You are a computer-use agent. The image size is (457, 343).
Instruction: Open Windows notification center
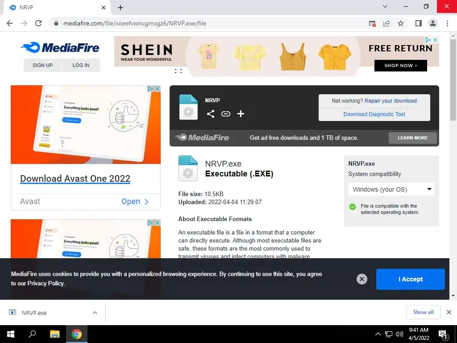[x=443, y=335]
